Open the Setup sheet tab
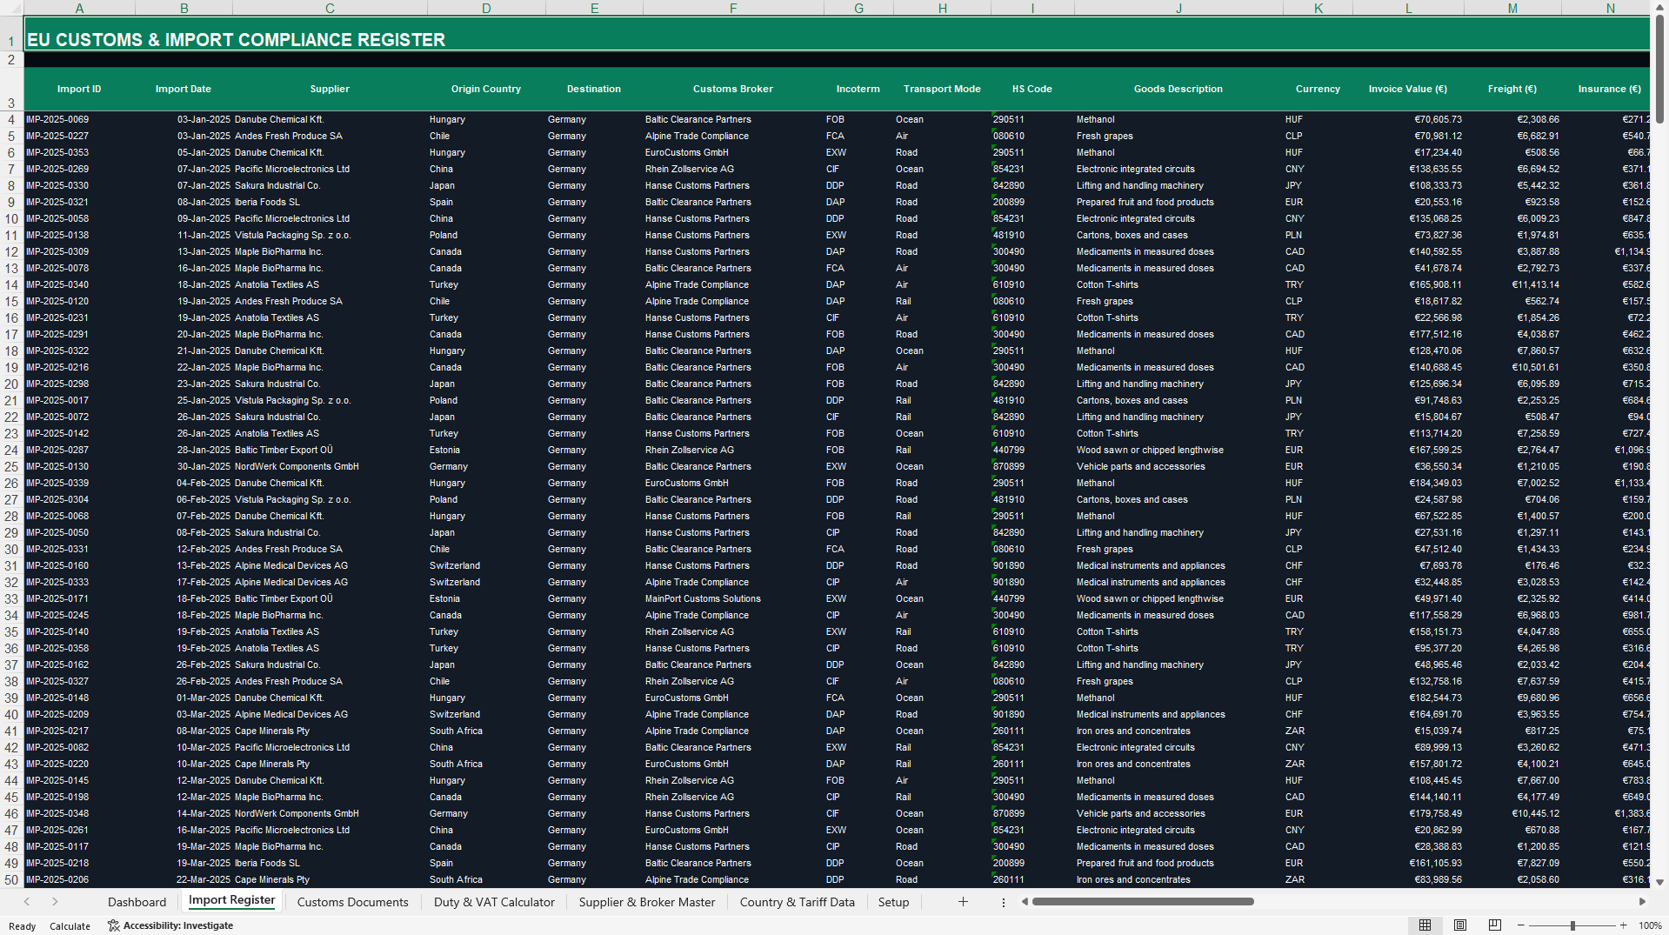Screen dimensions: 1669x935 [x=893, y=902]
